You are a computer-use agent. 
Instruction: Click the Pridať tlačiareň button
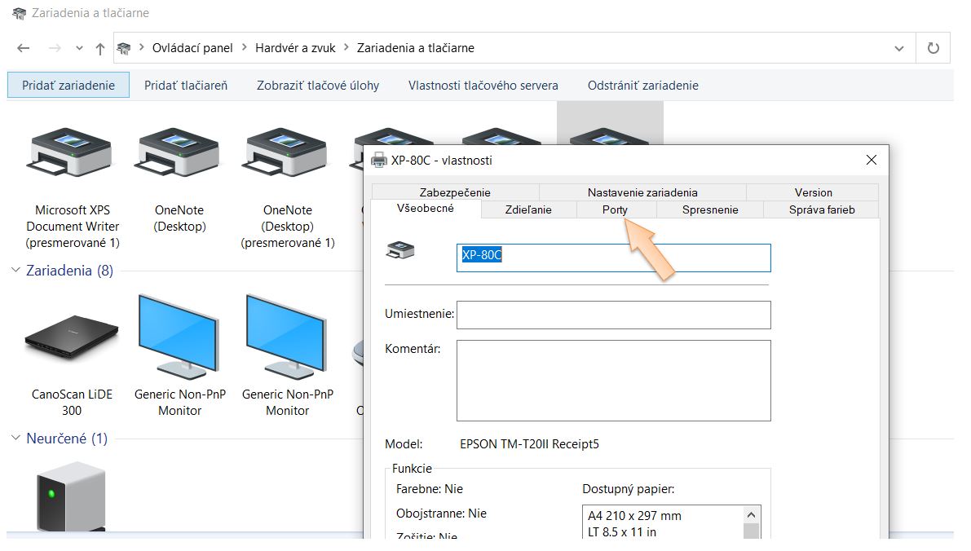pyautogui.click(x=186, y=85)
